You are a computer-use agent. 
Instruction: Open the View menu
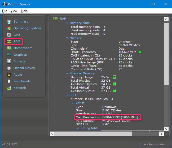pos(14,11)
